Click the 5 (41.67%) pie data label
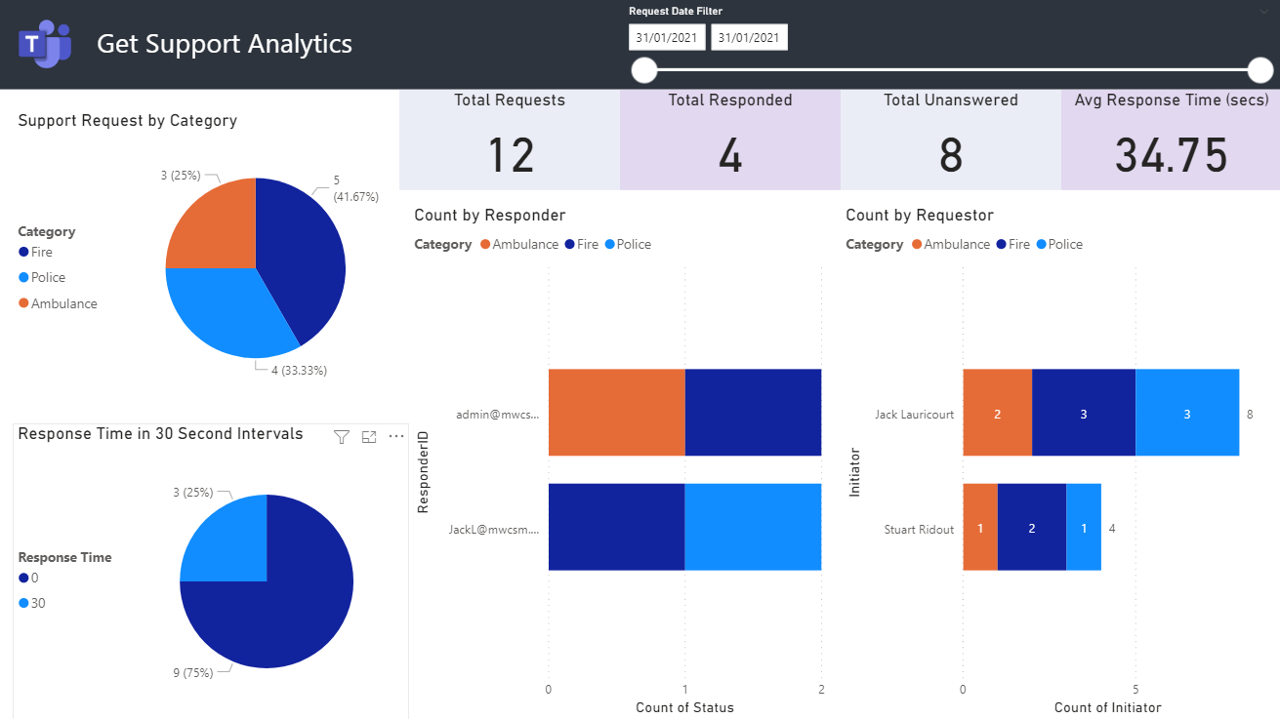Viewport: 1280px width, 719px height. click(x=356, y=187)
